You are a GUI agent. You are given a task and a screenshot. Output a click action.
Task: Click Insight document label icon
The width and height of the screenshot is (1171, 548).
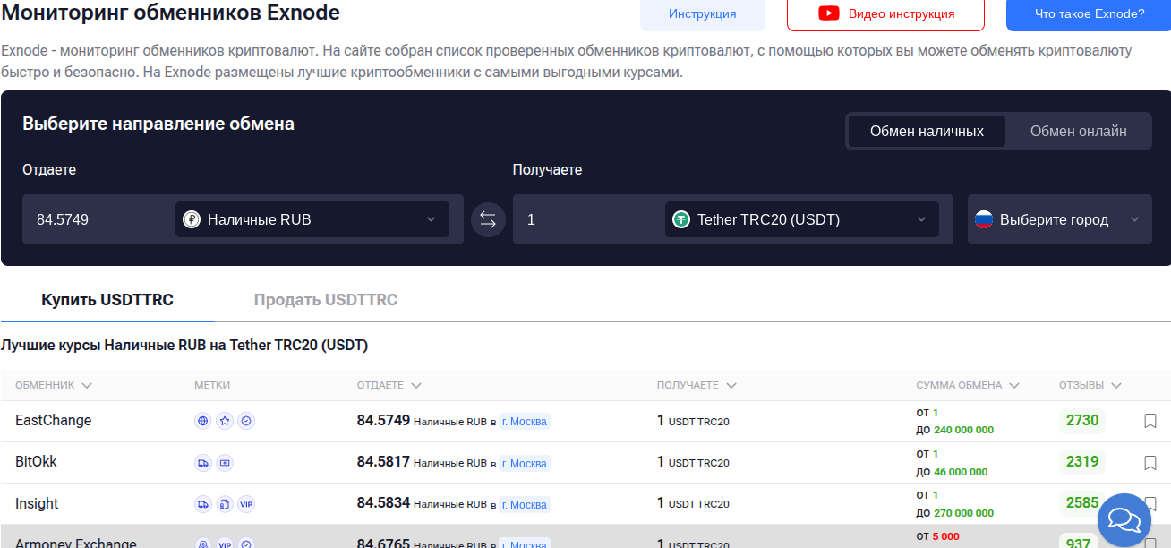click(225, 504)
